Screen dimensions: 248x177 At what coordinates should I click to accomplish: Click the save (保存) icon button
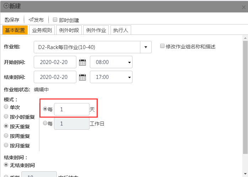7,20
